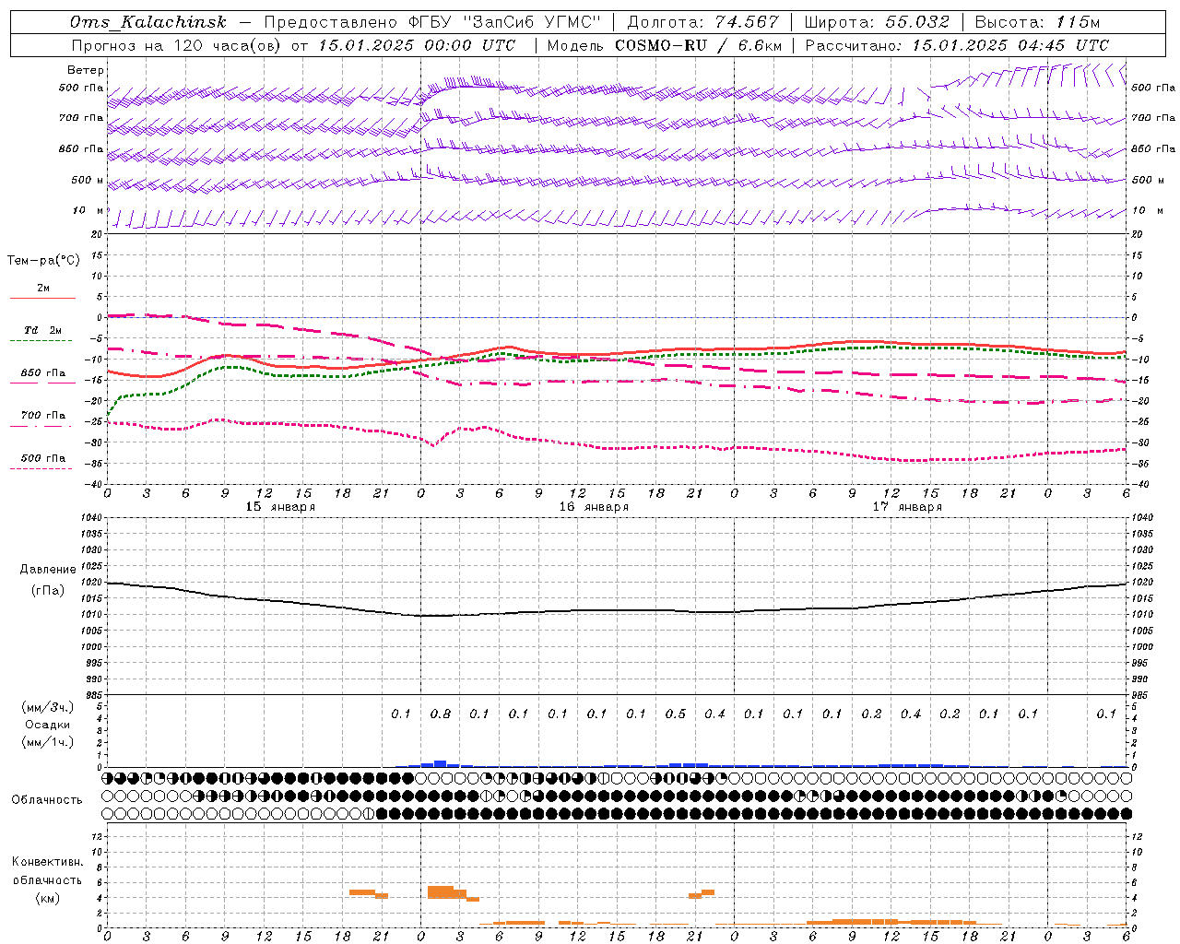Click the Широта: 55.032 latitude value

tap(877, 22)
